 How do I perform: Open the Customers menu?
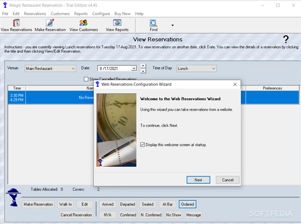pyautogui.click(x=60, y=14)
